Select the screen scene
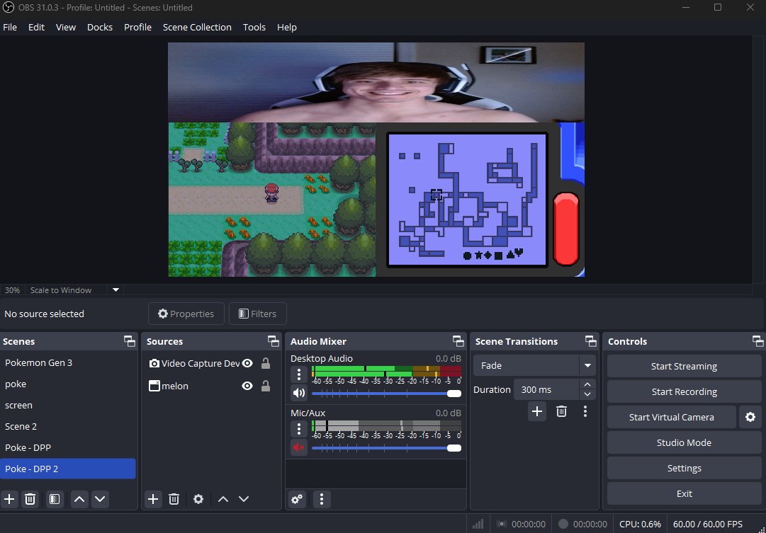Image resolution: width=766 pixels, height=533 pixels. pyautogui.click(x=68, y=405)
